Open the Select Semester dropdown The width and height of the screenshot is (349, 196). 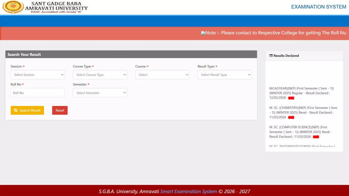coord(100,93)
